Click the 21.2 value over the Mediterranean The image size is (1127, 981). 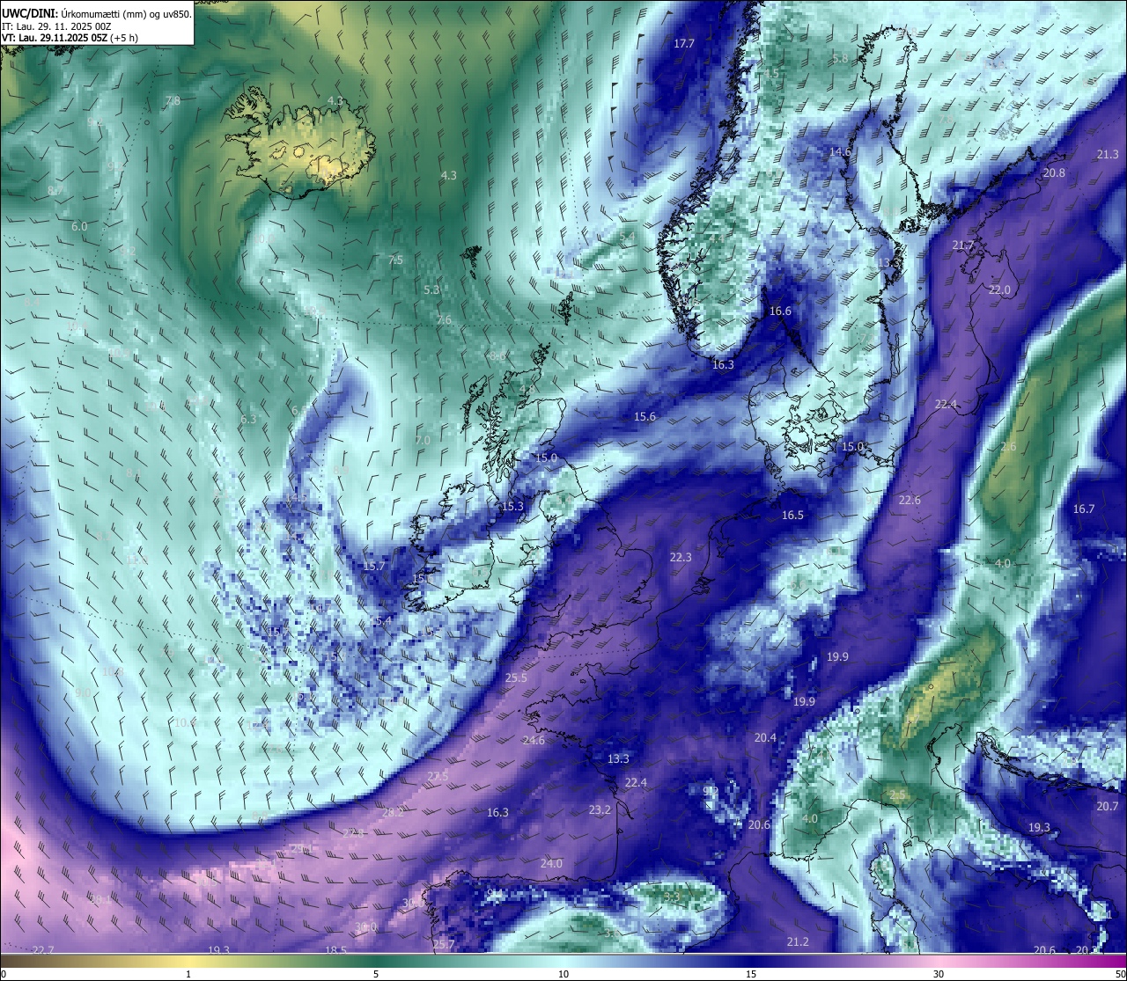pos(798,942)
